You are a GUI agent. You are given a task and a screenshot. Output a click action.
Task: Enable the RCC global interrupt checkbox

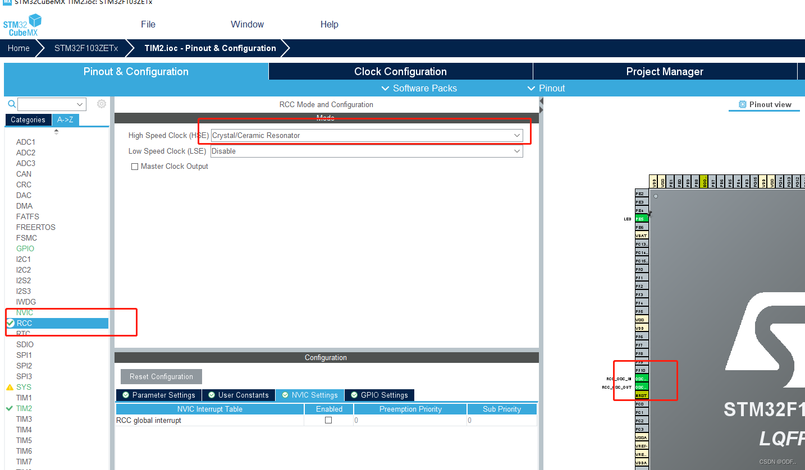pos(329,420)
